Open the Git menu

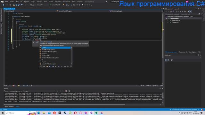click(x=21, y=2)
